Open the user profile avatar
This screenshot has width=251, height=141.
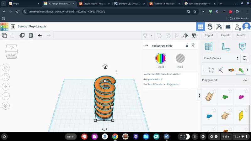(x=247, y=27)
